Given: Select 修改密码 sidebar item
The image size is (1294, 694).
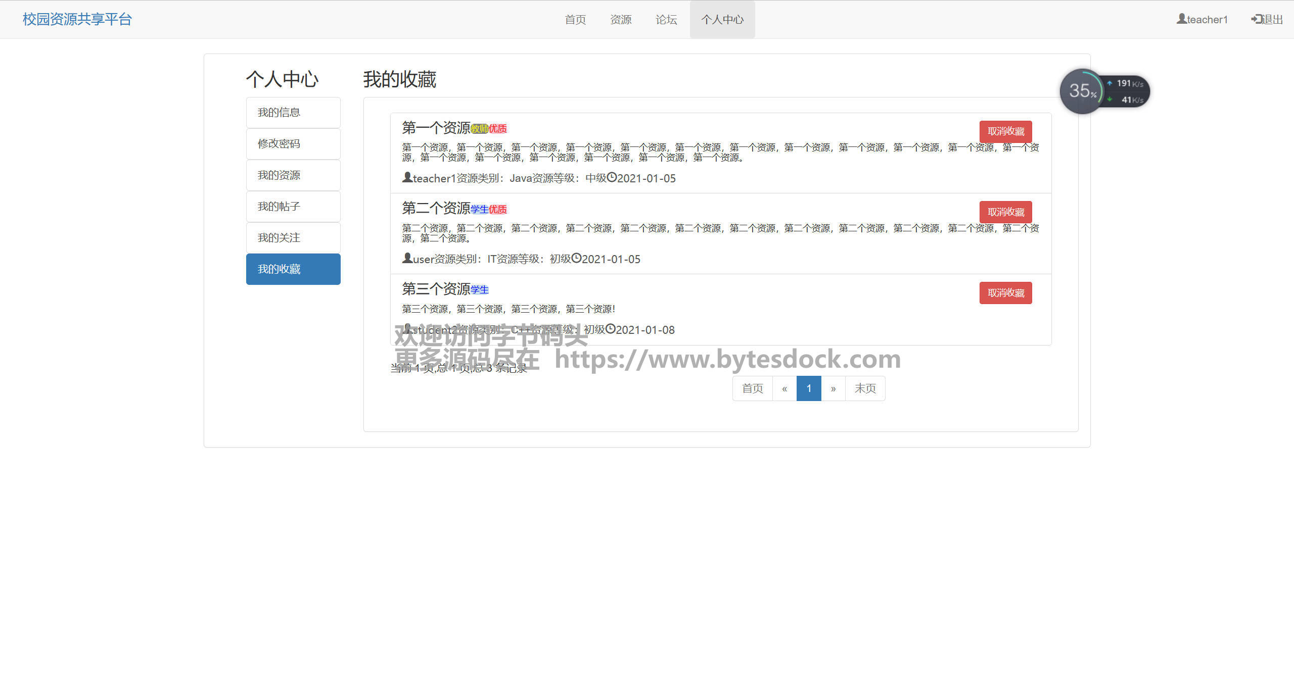Looking at the screenshot, I should (x=293, y=144).
